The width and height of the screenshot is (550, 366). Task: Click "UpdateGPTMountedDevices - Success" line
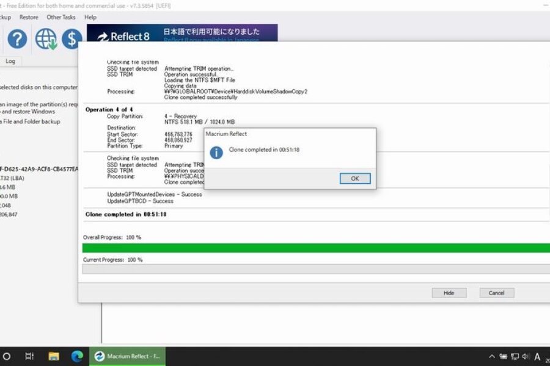(x=155, y=195)
